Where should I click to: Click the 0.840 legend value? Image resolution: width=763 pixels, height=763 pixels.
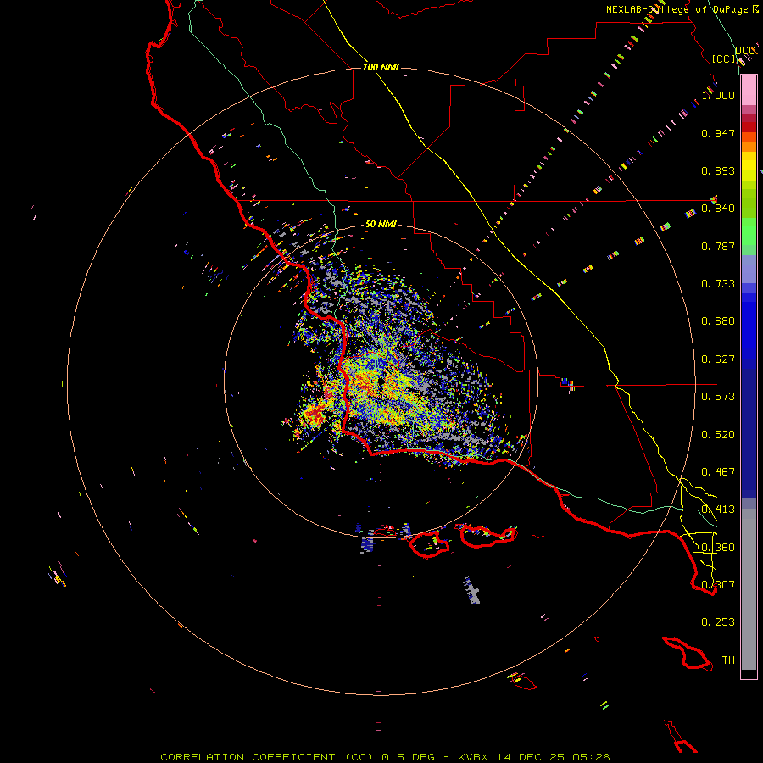click(718, 209)
